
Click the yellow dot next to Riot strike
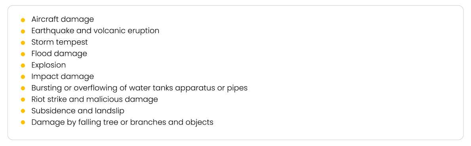click(x=23, y=100)
